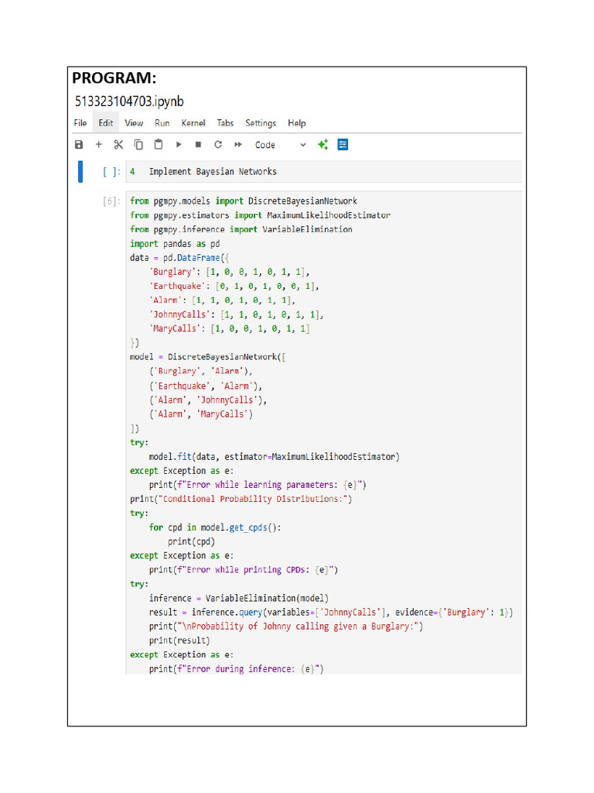The width and height of the screenshot is (594, 793).
Task: Click the 'Burglary' data list line
Action: pyautogui.click(x=229, y=272)
